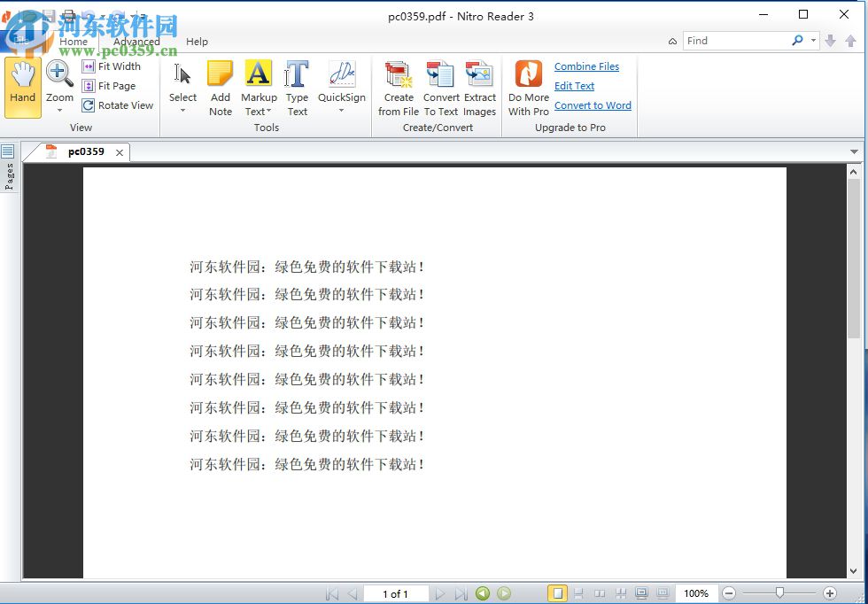Expand the Select tool dropdown arrow
The width and height of the screenshot is (868, 604).
(x=182, y=110)
